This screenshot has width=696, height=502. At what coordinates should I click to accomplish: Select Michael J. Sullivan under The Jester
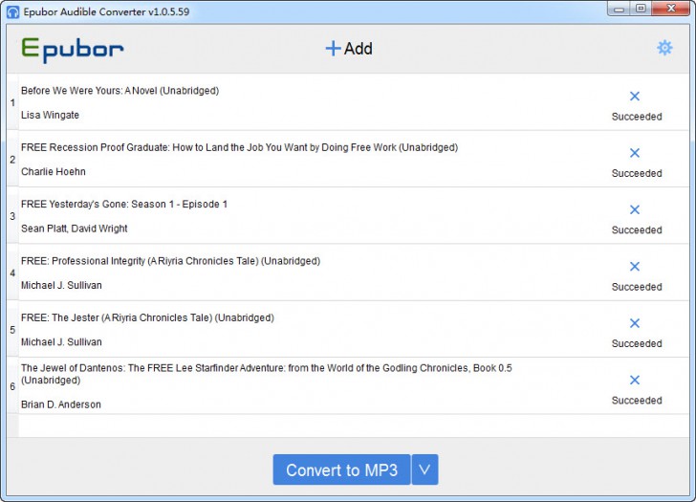coord(61,342)
